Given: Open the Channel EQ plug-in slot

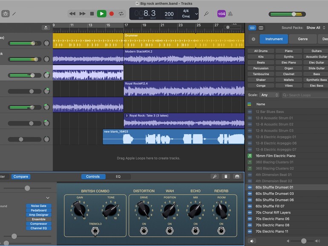Looking at the screenshot, I should pos(39,228).
